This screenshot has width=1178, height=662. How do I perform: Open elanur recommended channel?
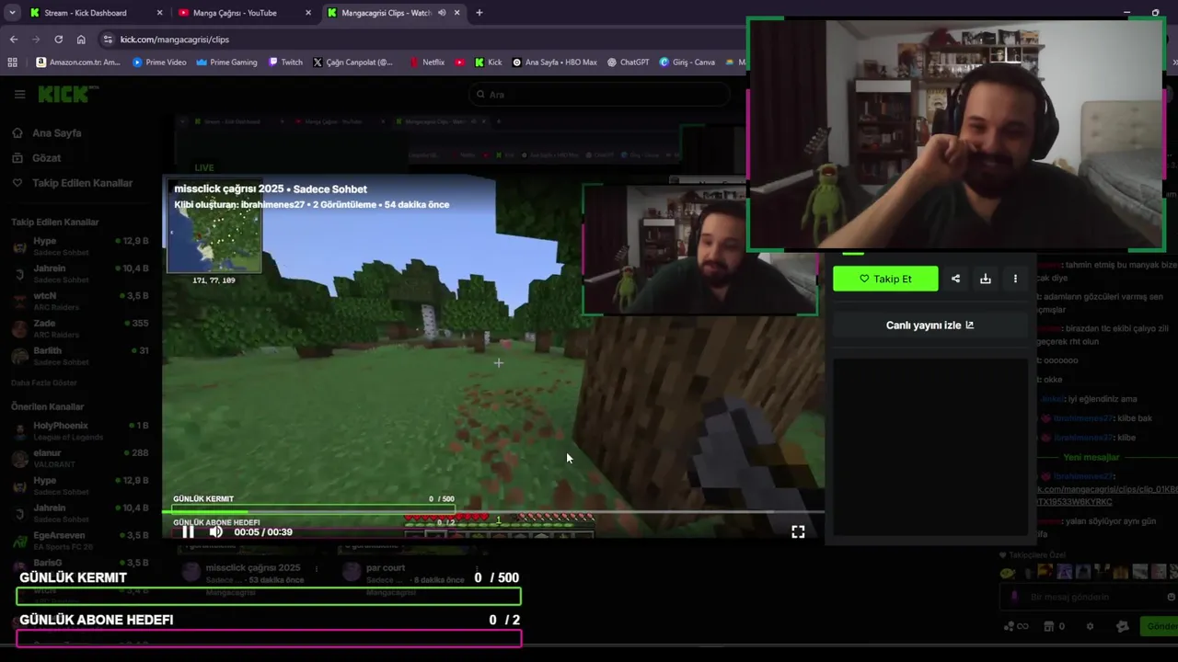point(80,458)
